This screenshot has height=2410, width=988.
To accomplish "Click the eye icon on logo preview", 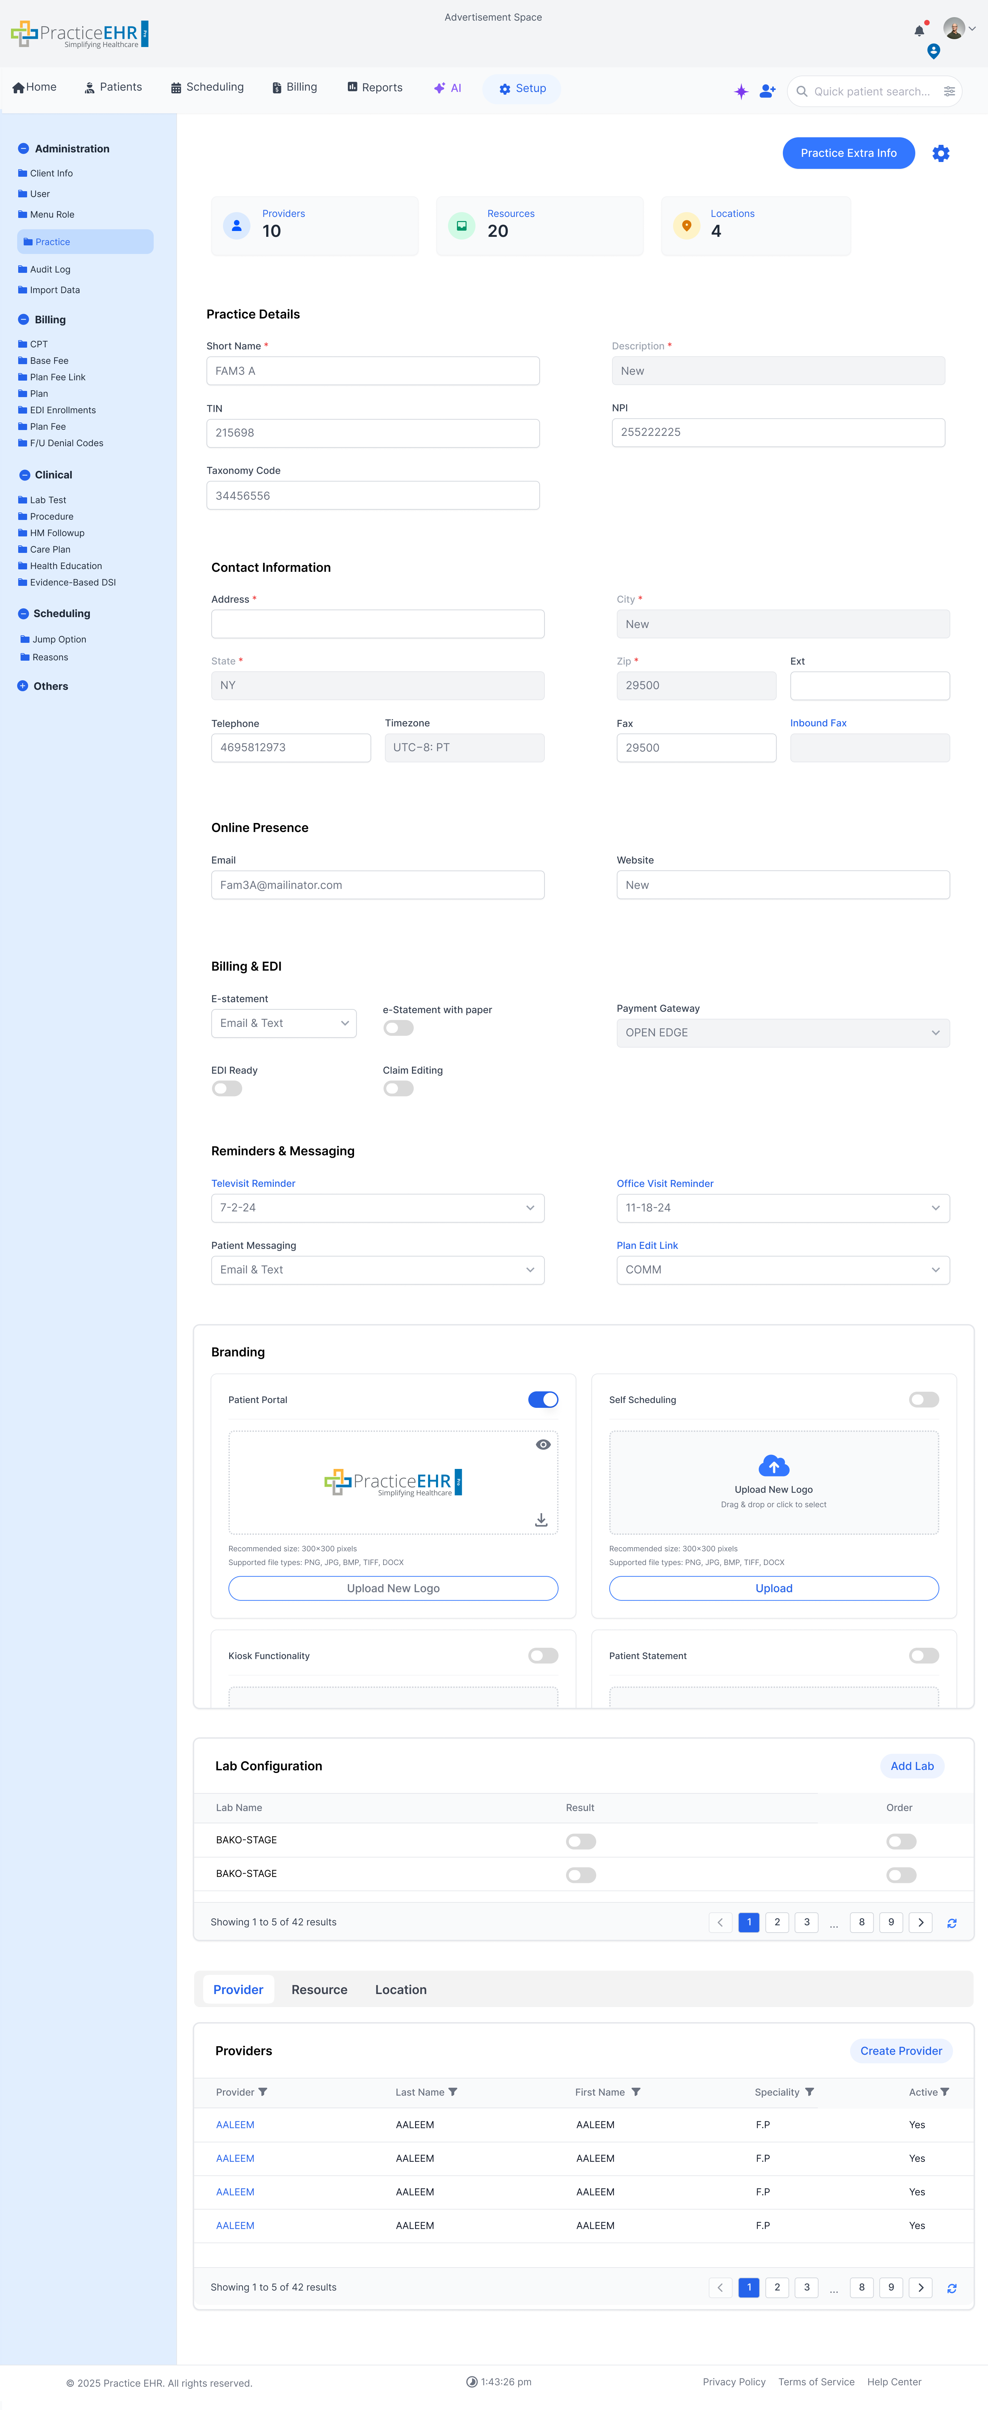I will pos(543,1445).
